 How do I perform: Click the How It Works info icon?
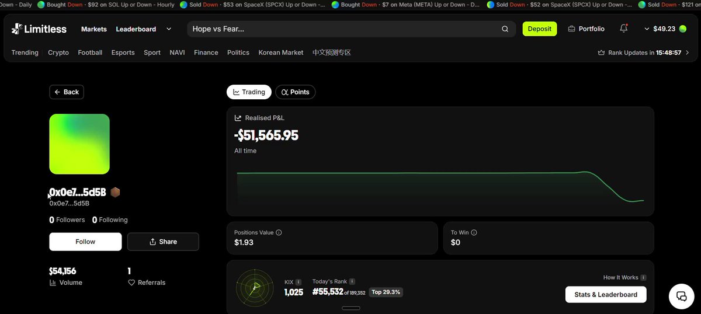[x=643, y=278]
